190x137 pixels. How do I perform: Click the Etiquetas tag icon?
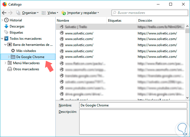[6, 32]
